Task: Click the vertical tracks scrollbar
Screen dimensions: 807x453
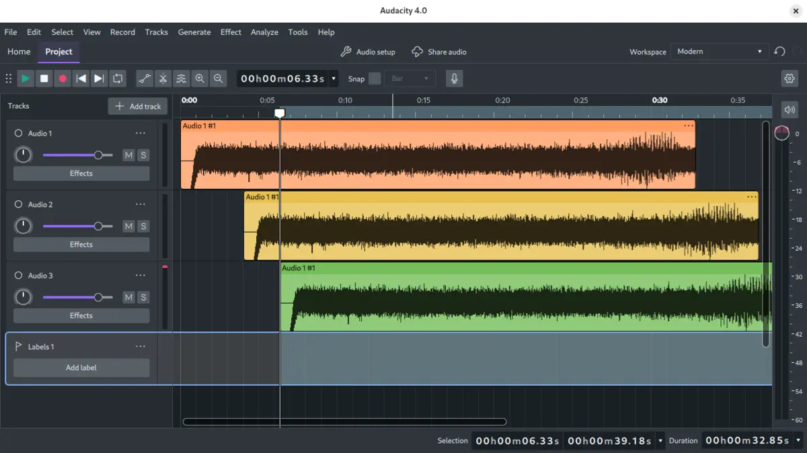Action: (765, 234)
